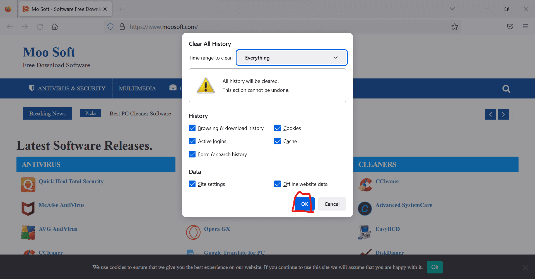This screenshot has height=279, width=535.
Task: Open the site search magnifier
Action: (x=506, y=89)
